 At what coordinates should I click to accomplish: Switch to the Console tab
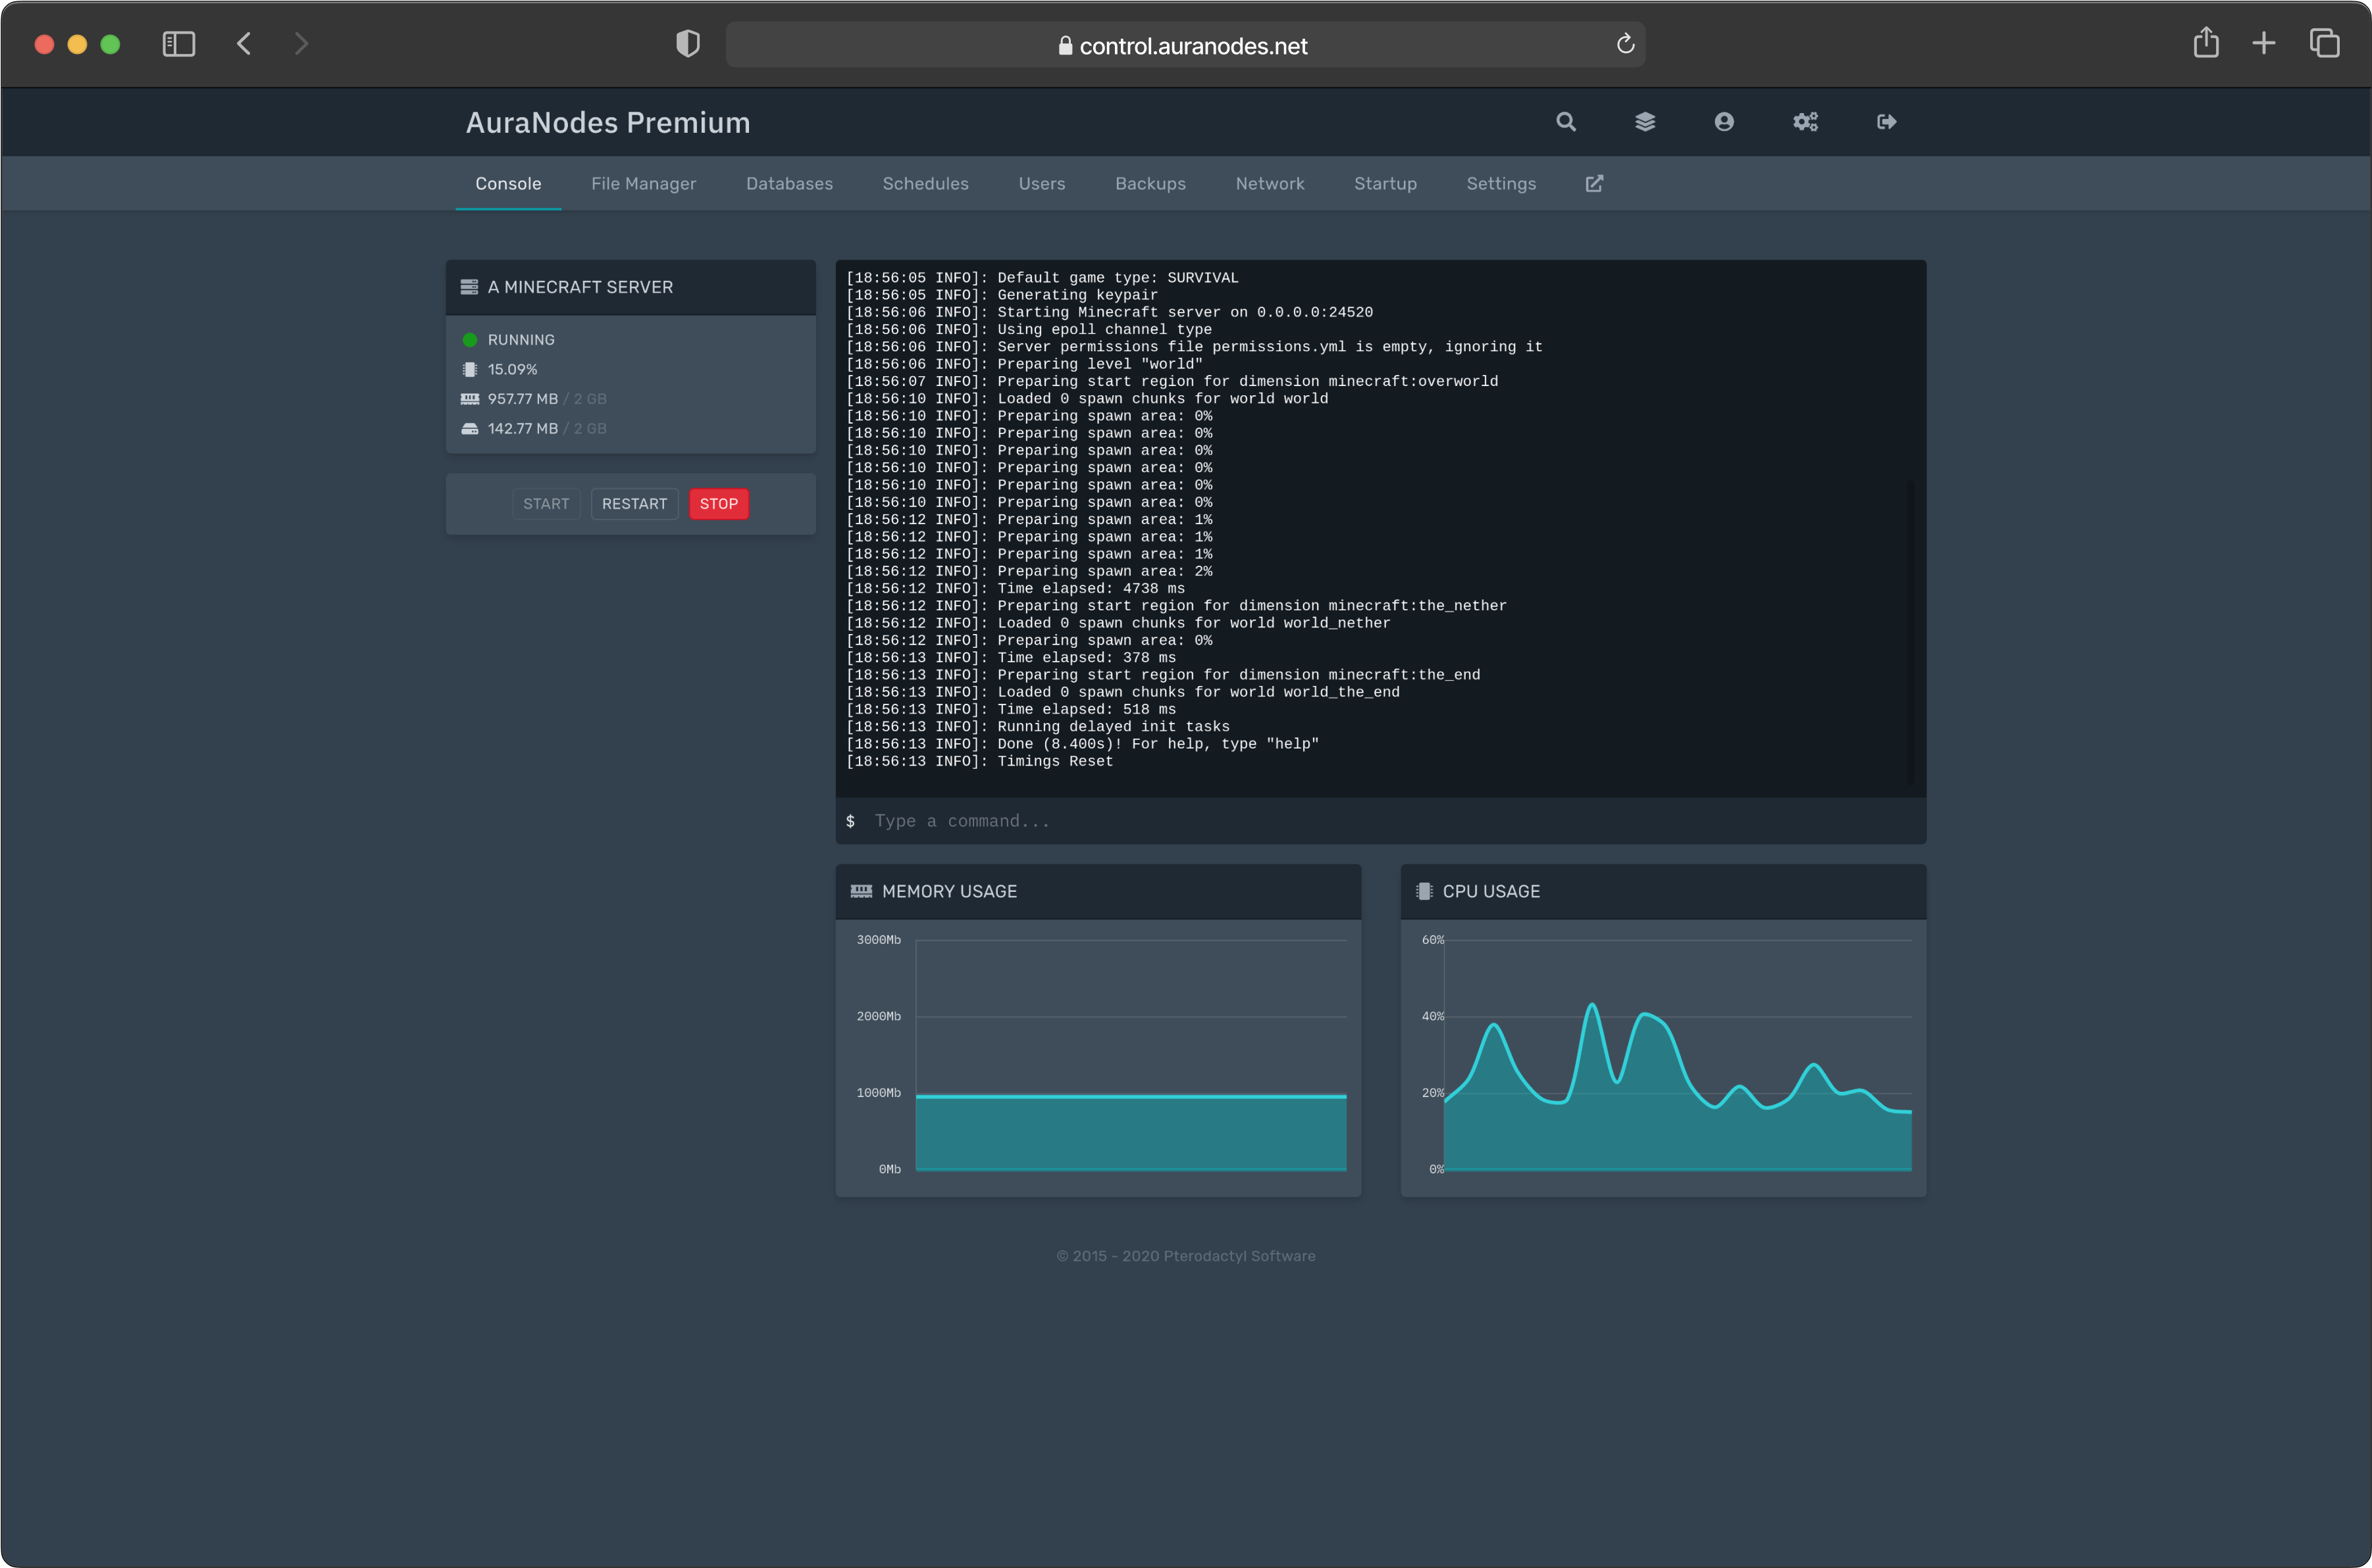coord(508,183)
